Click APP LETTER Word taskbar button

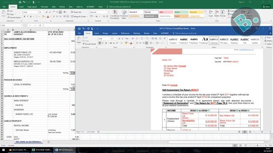[x=64, y=150]
